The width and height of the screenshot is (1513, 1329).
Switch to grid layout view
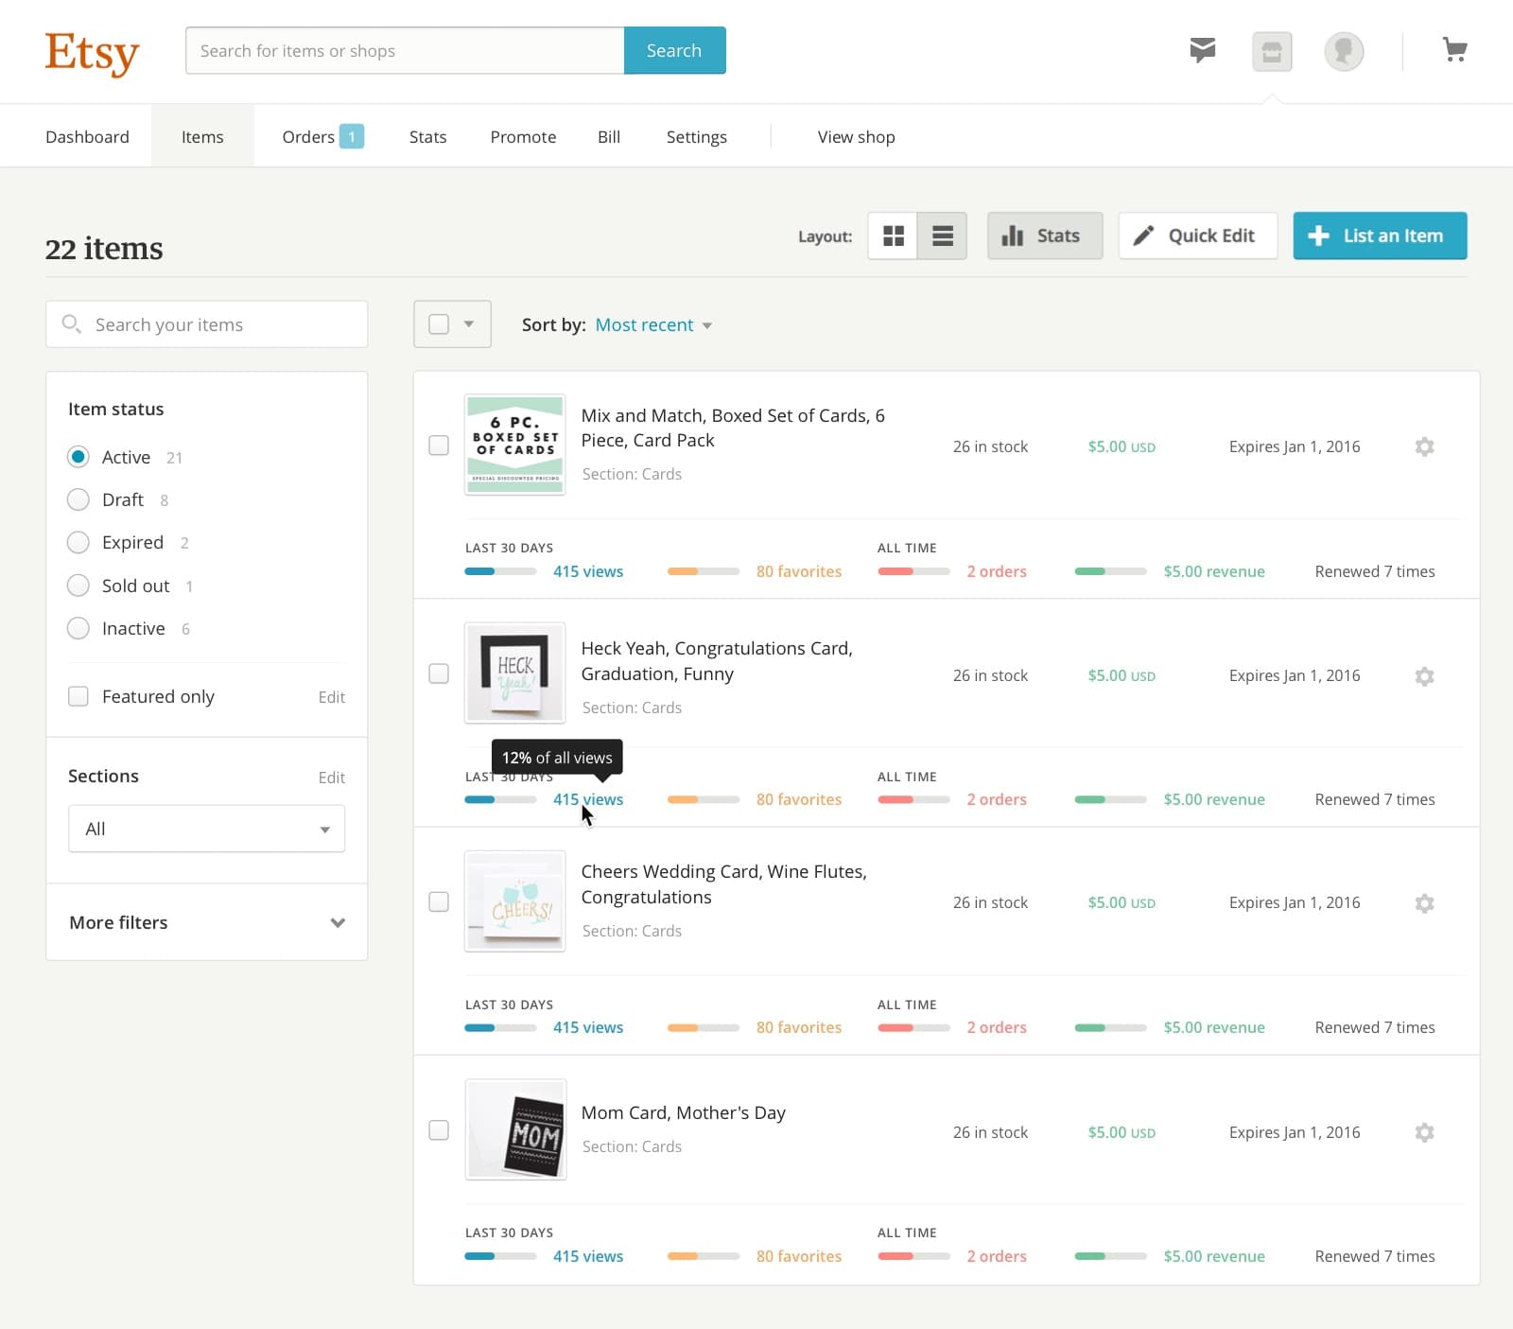pyautogui.click(x=893, y=236)
